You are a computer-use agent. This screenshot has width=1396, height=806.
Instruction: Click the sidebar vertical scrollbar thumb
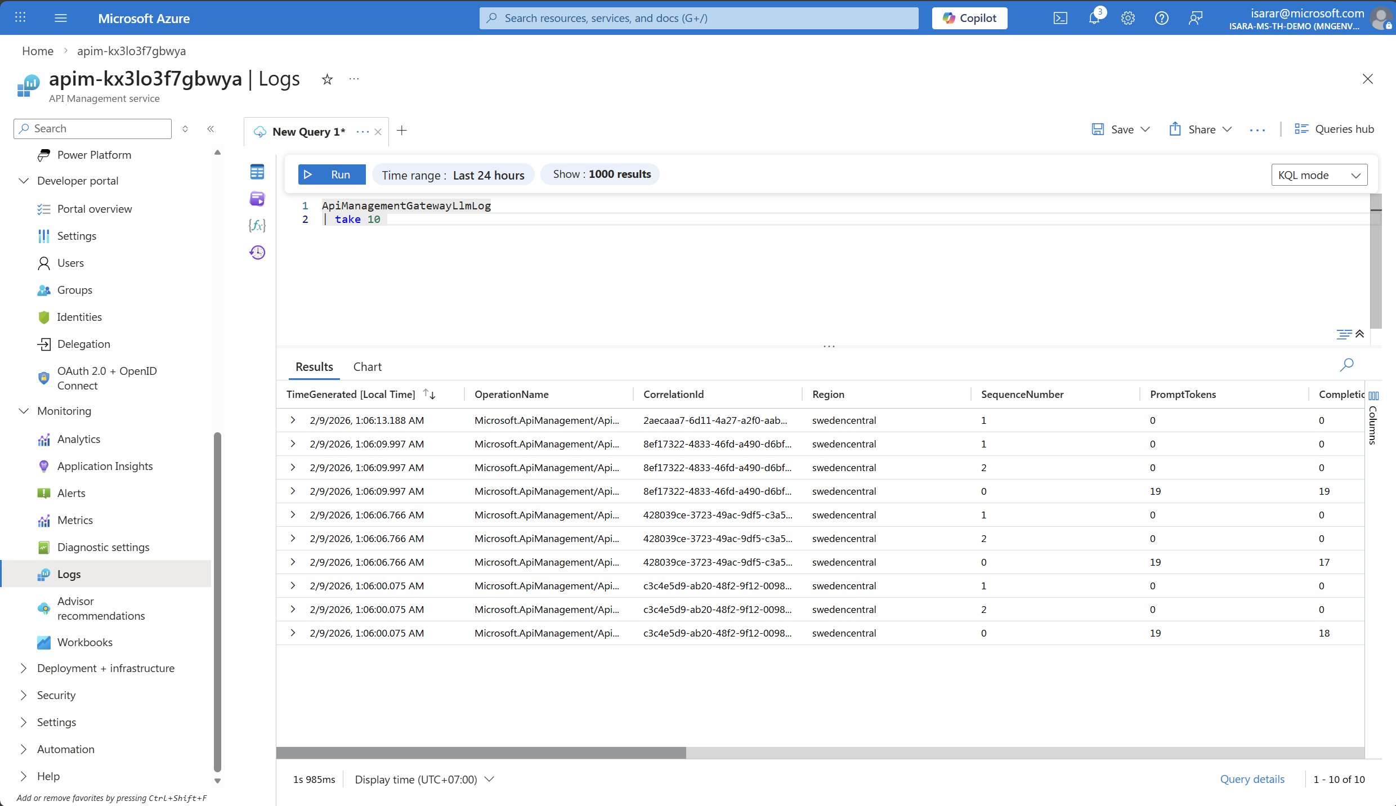(x=218, y=601)
